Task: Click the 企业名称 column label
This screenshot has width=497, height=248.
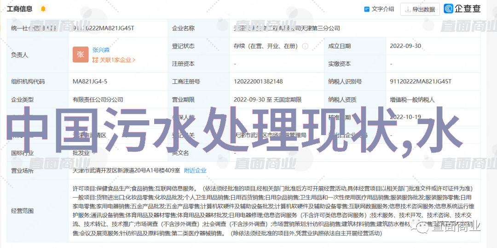Action: click(x=183, y=28)
